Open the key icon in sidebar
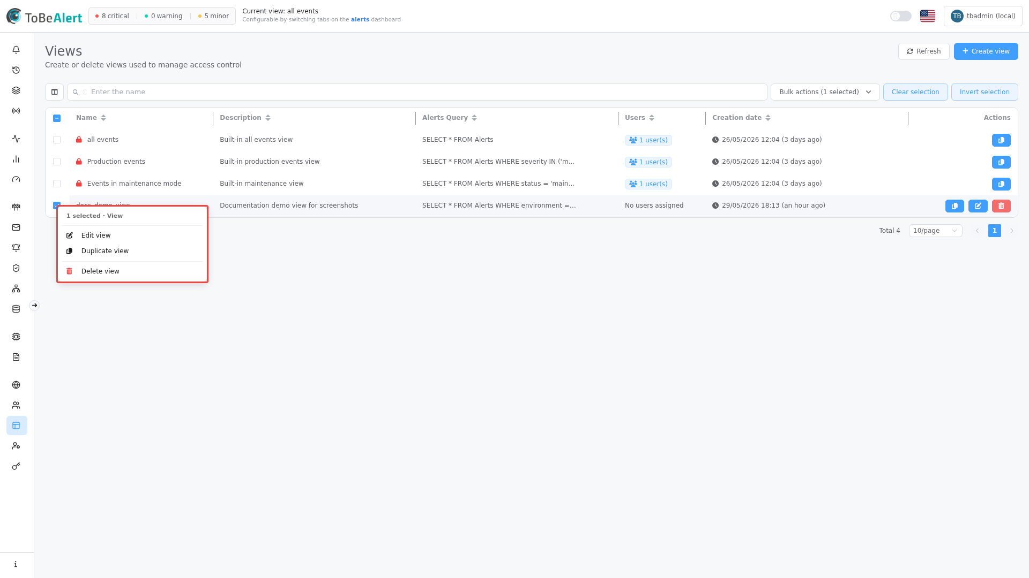The width and height of the screenshot is (1029, 578). coord(16,466)
